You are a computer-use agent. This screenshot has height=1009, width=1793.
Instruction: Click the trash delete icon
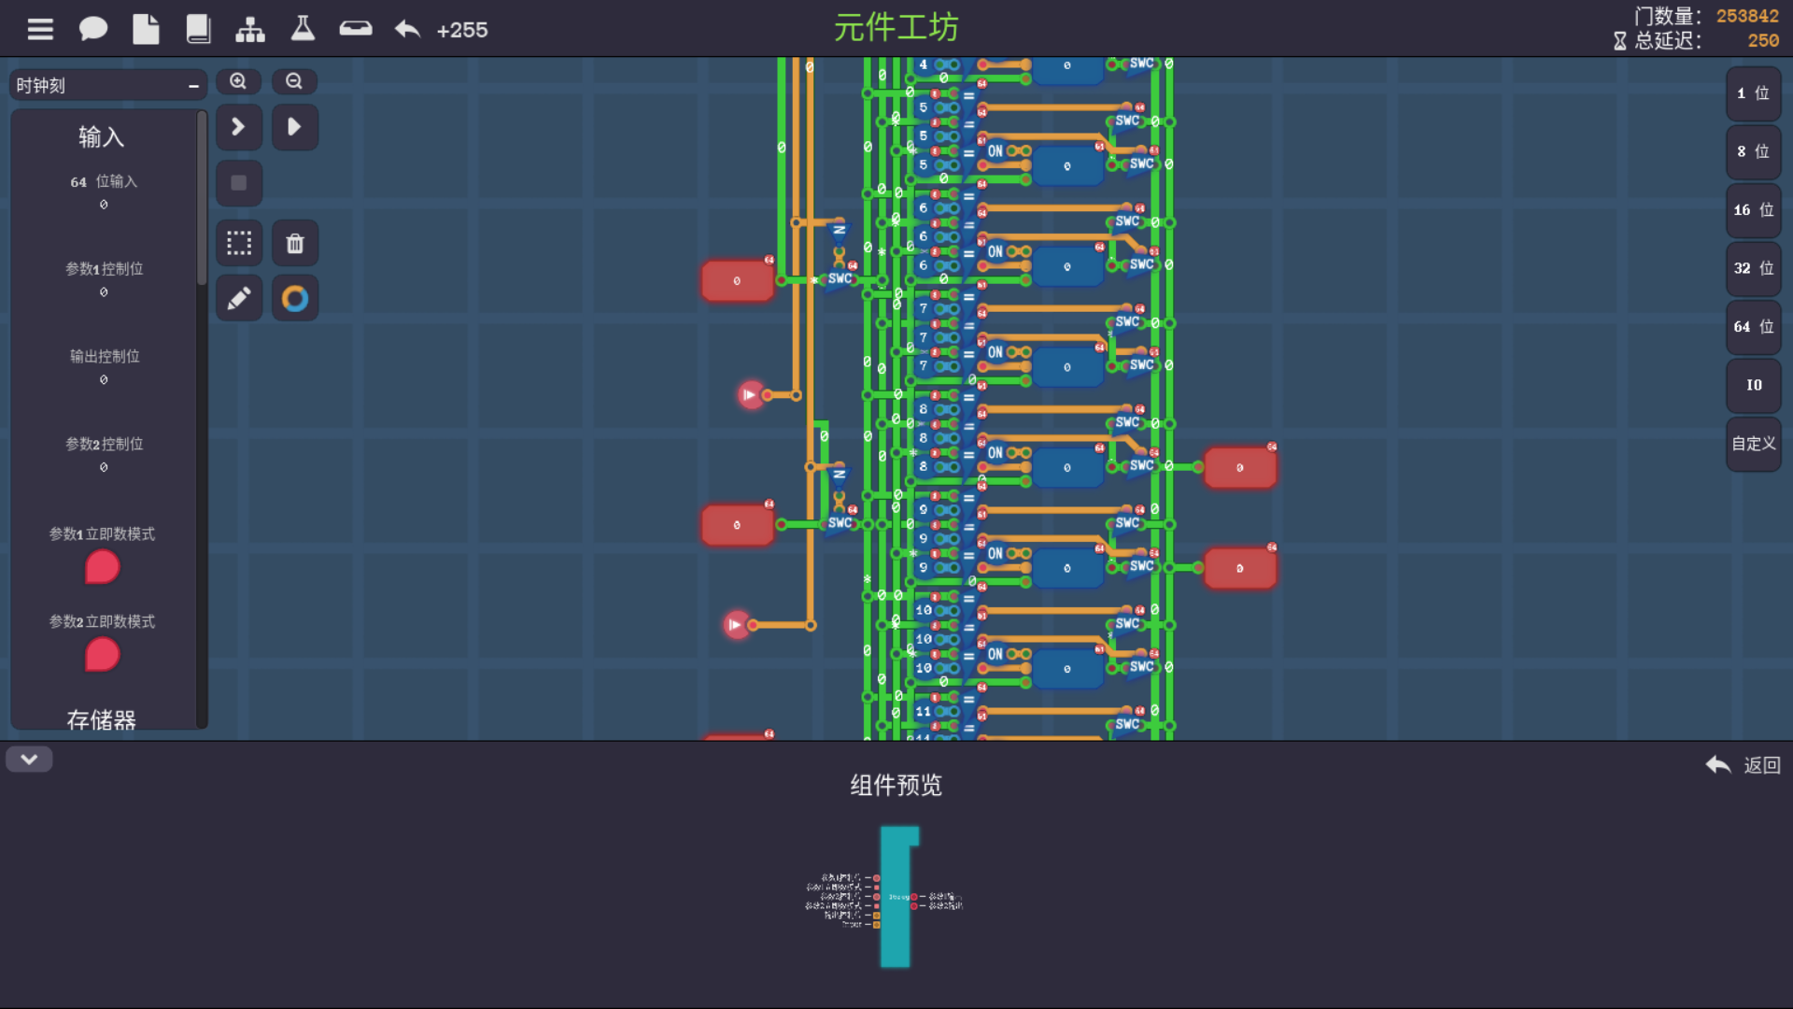coord(295,244)
